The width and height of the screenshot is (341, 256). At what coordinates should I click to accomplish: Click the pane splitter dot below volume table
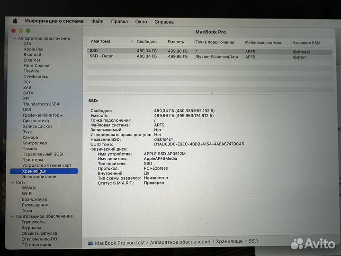(x=212, y=93)
